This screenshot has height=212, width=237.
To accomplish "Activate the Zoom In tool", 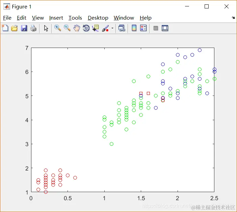I will pyautogui.click(x=58, y=28).
